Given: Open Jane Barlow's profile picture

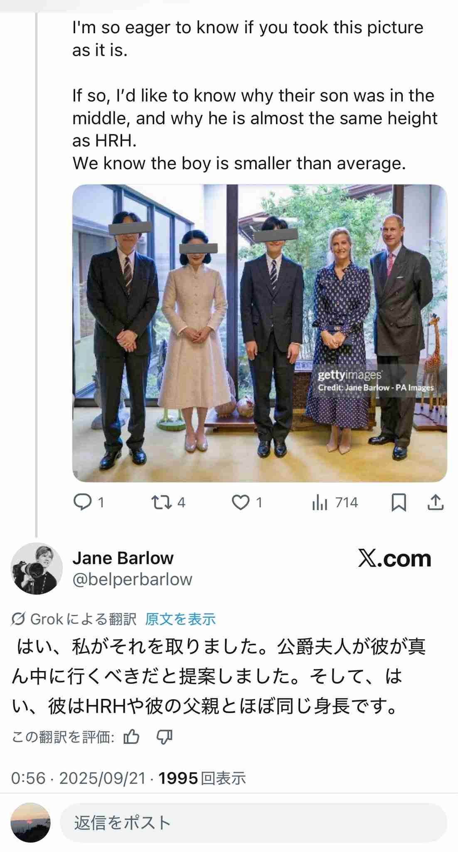Looking at the screenshot, I should pyautogui.click(x=37, y=568).
